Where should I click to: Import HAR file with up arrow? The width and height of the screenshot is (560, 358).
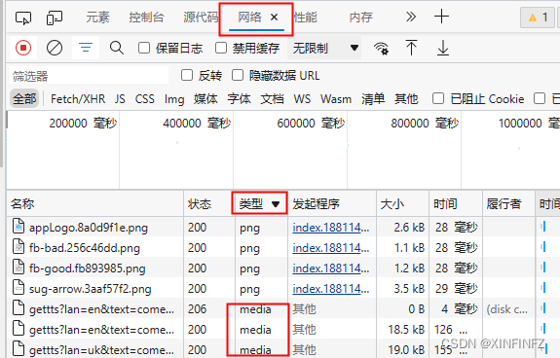tap(411, 48)
